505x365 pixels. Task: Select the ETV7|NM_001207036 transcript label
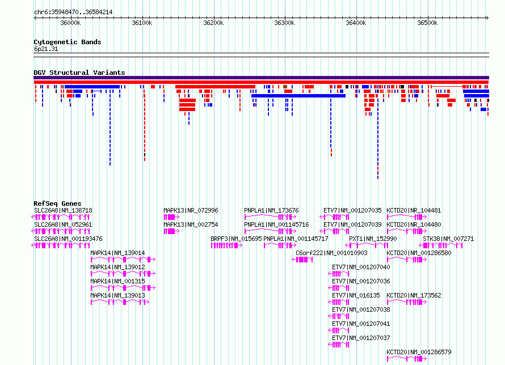point(361,281)
